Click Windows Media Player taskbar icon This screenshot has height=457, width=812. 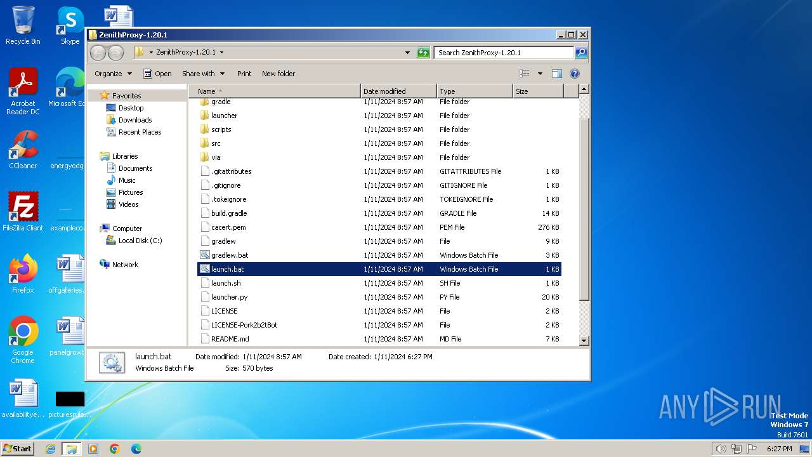point(93,449)
